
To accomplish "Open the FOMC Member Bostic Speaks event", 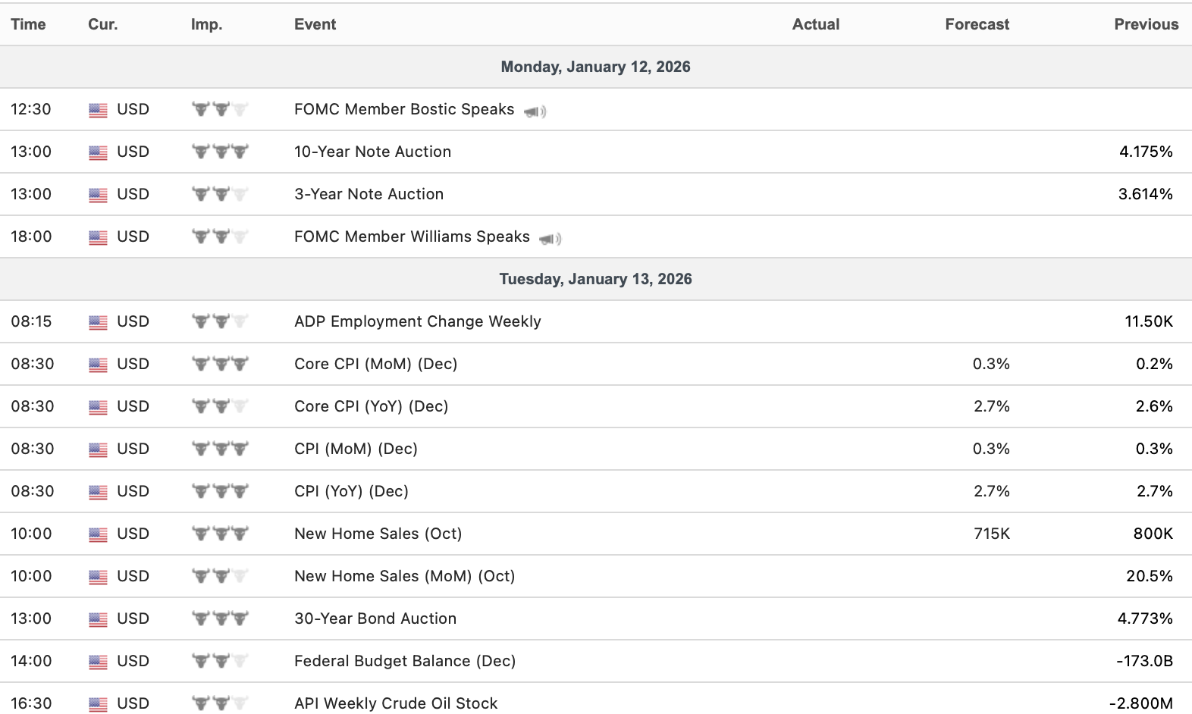I will 404,109.
